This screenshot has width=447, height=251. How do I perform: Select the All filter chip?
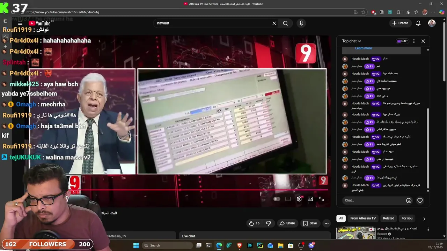pos(341,218)
